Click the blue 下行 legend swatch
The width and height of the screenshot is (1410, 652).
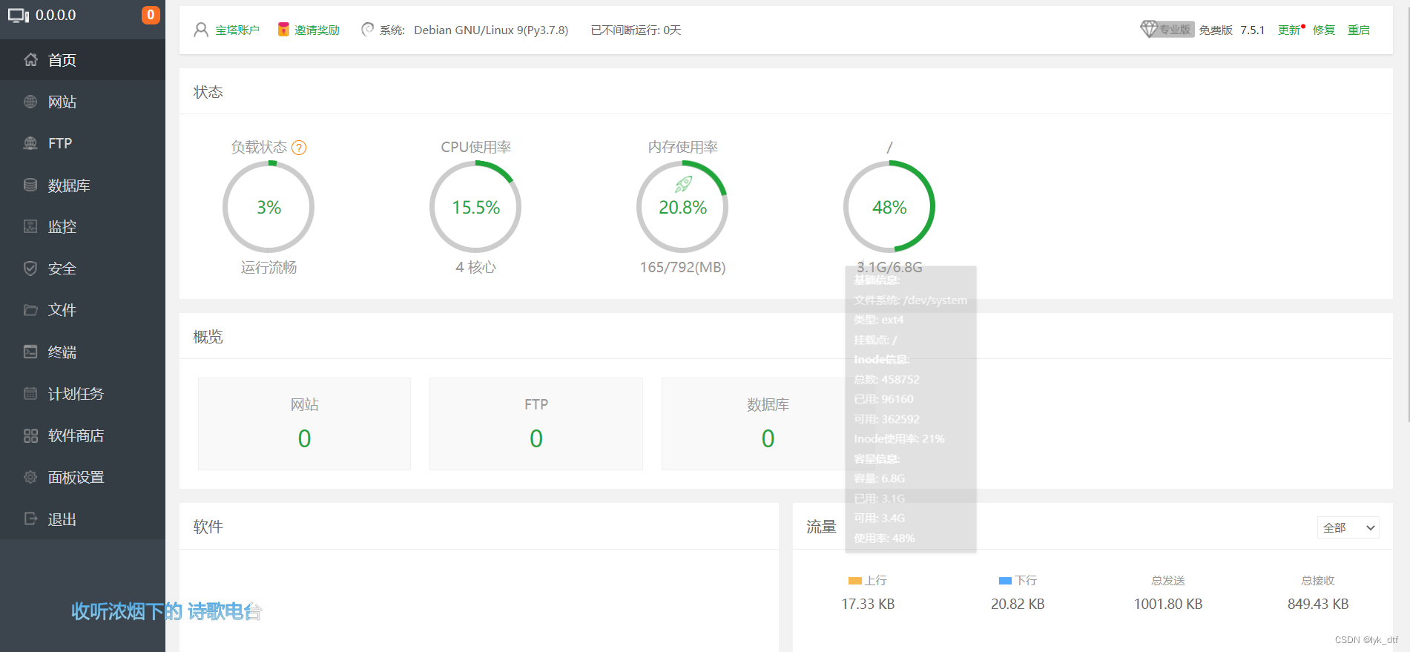pyautogui.click(x=1006, y=581)
